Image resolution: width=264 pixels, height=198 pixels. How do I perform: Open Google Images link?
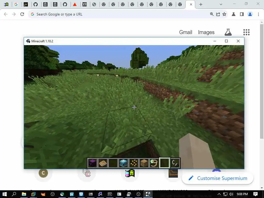(206, 32)
